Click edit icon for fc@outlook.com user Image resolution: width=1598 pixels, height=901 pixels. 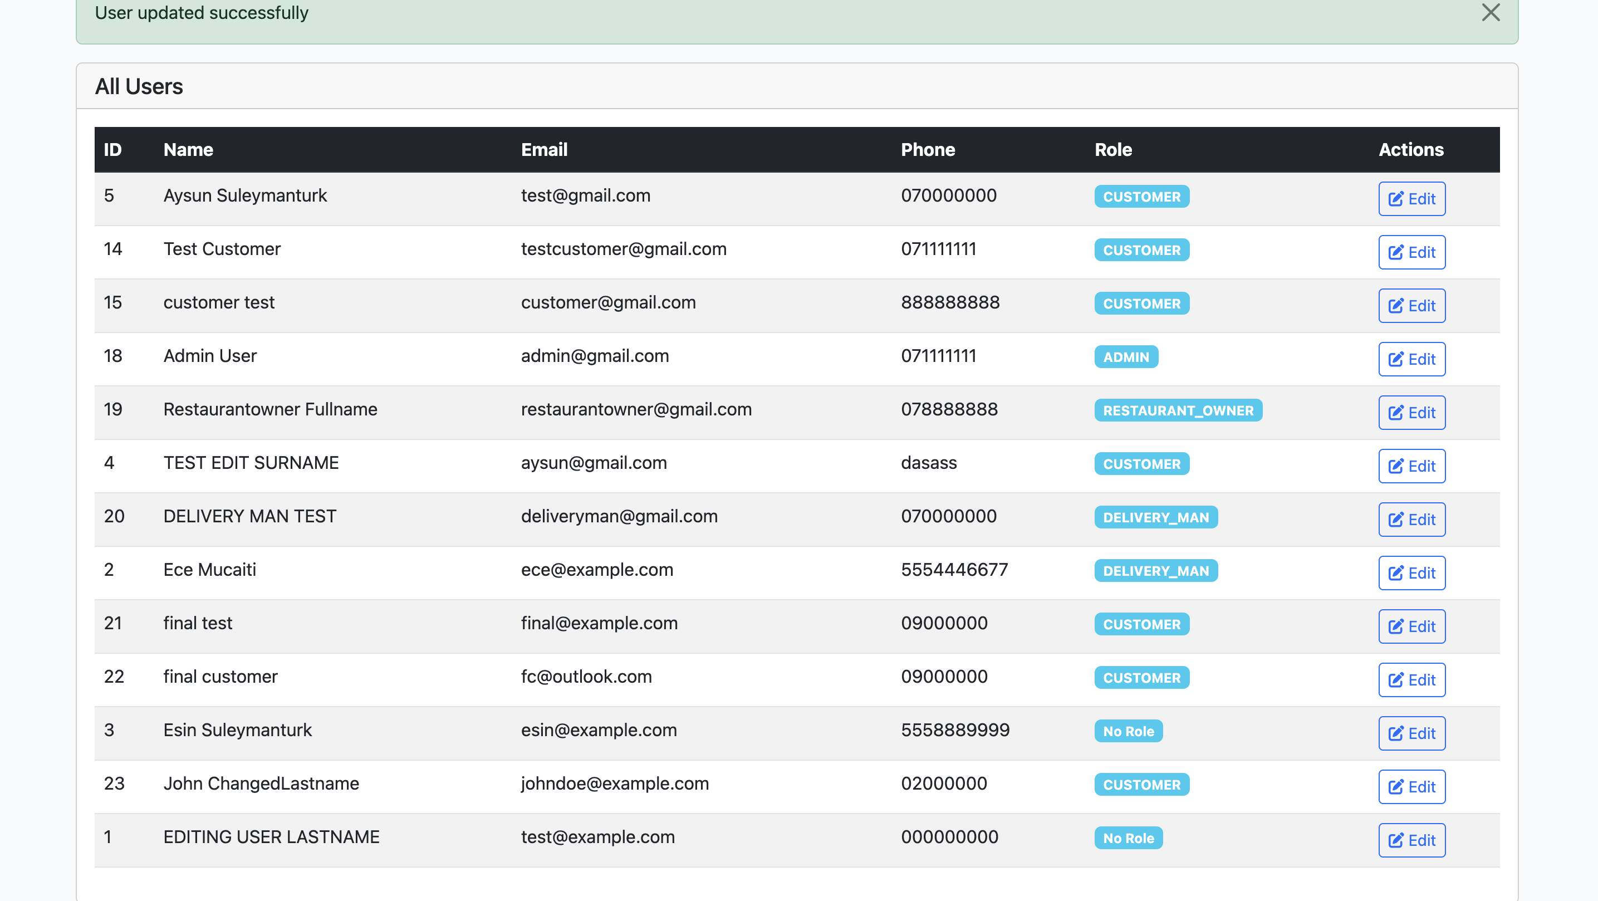1395,680
